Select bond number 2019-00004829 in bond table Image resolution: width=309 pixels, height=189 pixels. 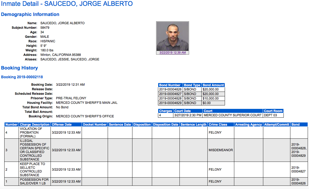pyautogui.click(x=170, y=103)
